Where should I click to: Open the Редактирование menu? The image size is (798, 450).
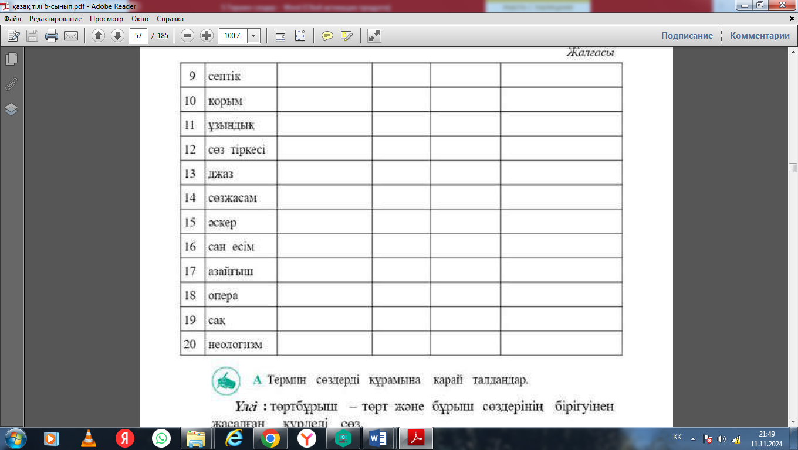(56, 19)
